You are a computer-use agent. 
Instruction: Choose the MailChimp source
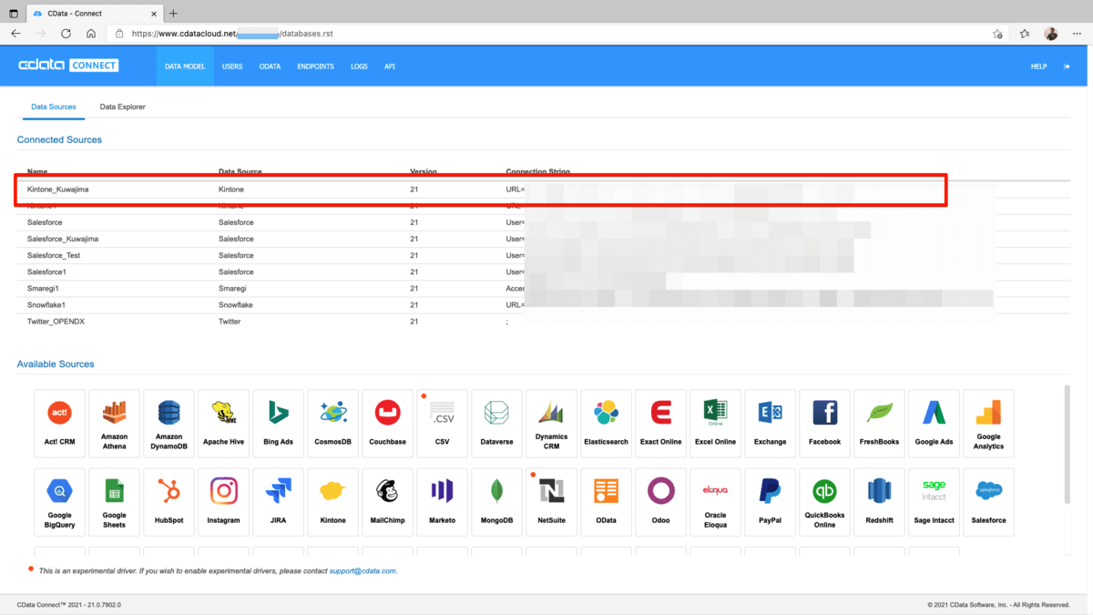click(x=387, y=502)
